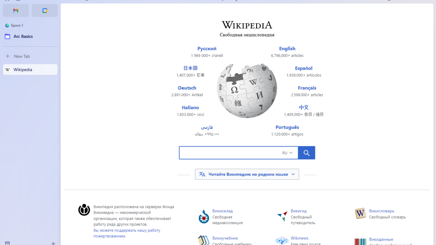Open the 日本語 Wikipedia link
The width and height of the screenshot is (436, 245).
point(190,68)
